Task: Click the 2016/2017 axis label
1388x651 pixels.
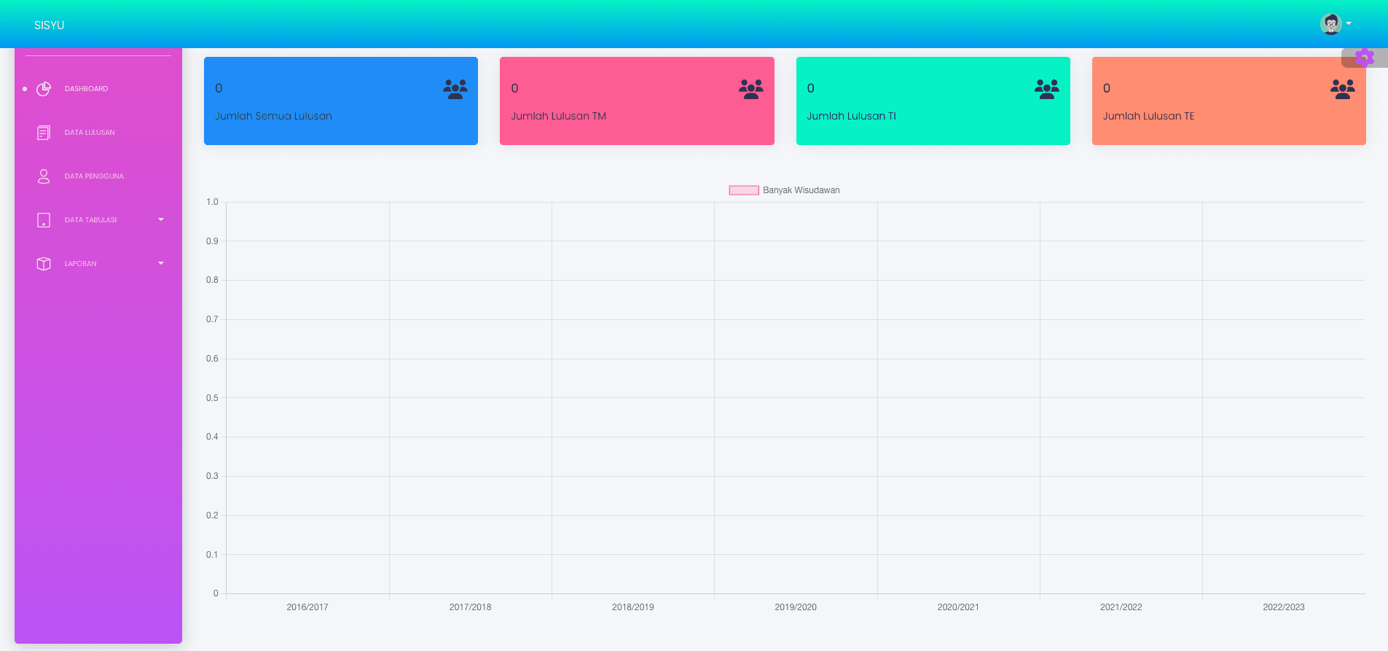Action: point(307,607)
